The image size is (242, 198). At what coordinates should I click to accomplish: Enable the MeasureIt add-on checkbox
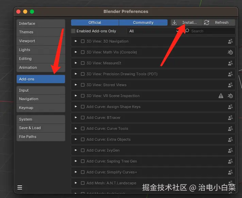pyautogui.click(x=83, y=63)
